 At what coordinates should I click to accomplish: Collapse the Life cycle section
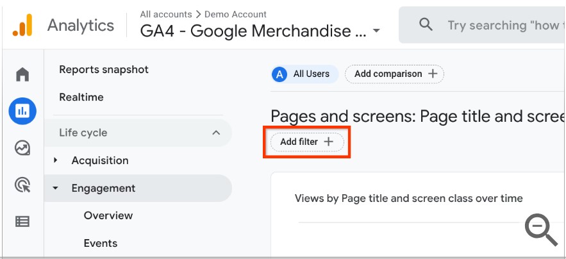pyautogui.click(x=216, y=133)
